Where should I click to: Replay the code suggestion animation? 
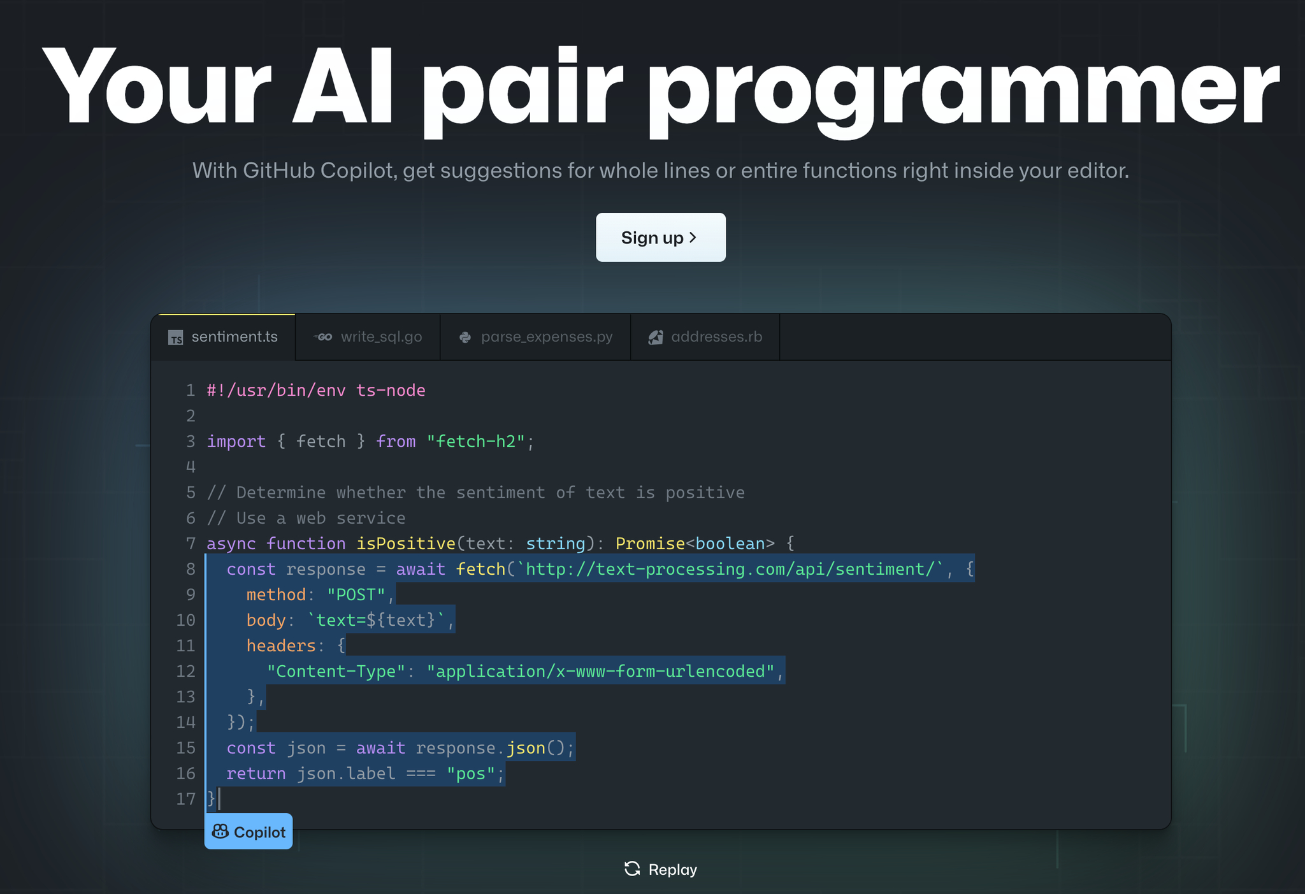pos(661,869)
